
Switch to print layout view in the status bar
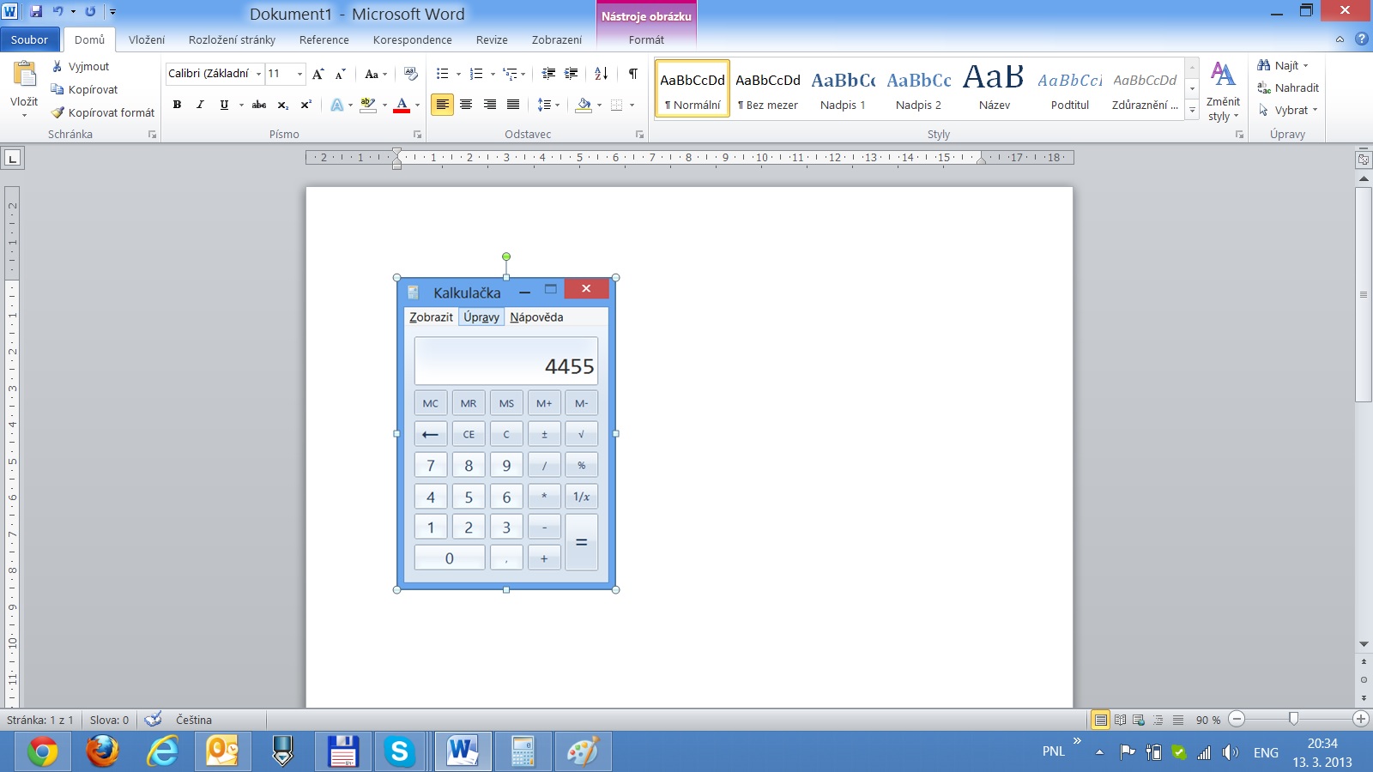click(x=1100, y=720)
